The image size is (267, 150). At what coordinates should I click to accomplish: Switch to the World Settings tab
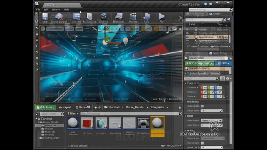[x=219, y=53]
